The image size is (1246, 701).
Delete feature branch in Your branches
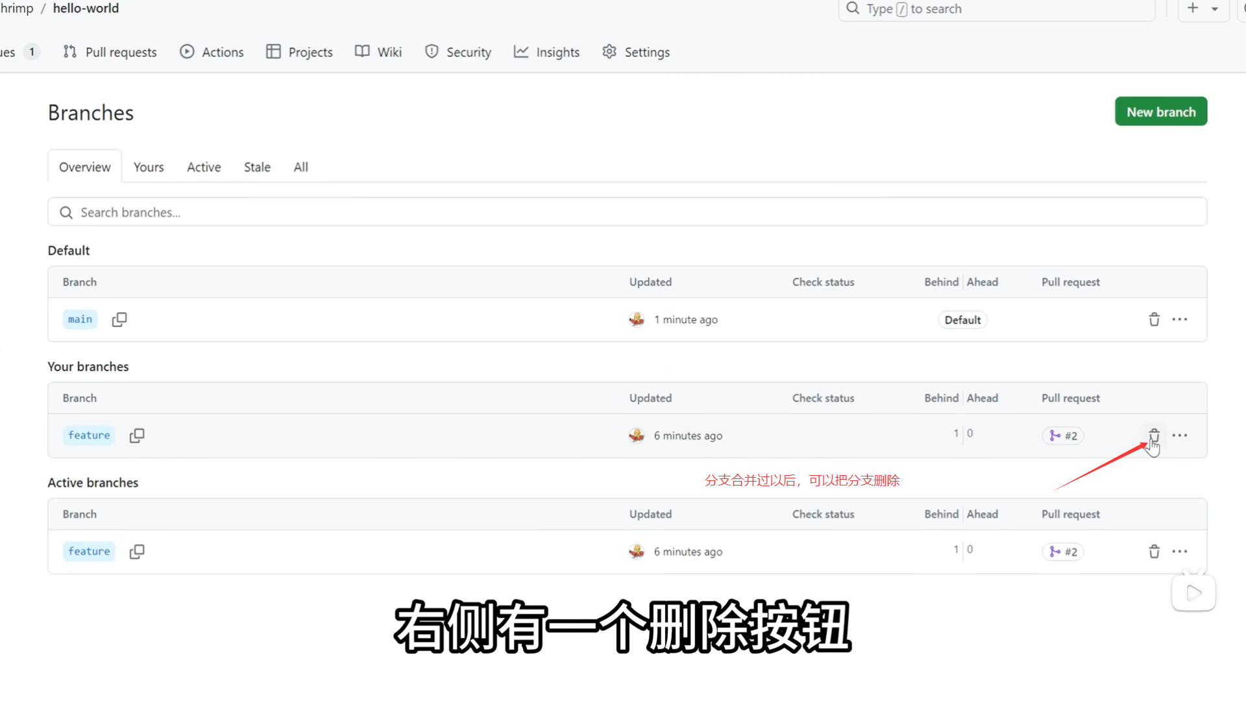pyautogui.click(x=1154, y=435)
